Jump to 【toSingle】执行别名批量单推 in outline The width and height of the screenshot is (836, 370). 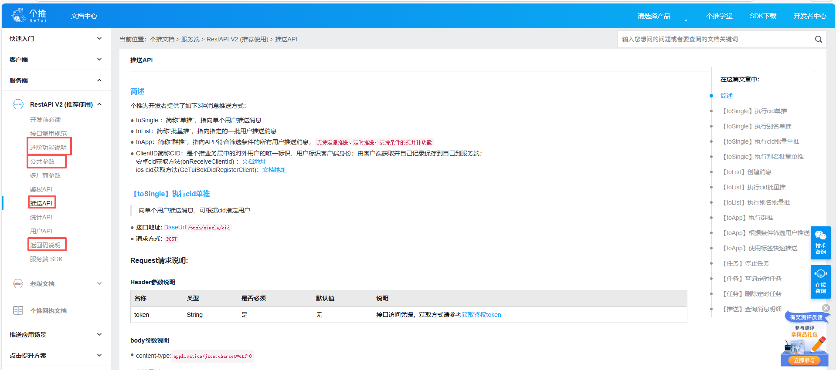tap(762, 157)
